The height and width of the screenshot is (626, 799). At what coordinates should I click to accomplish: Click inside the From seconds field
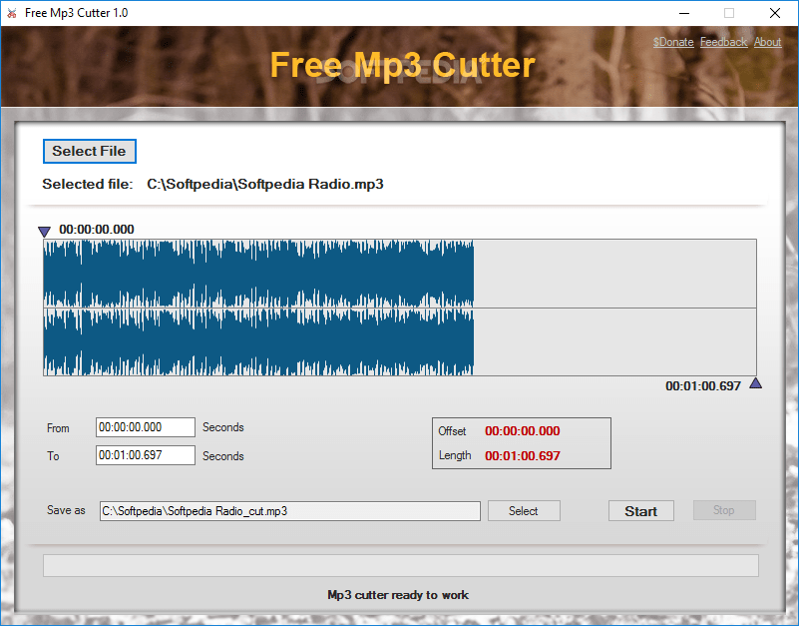(145, 426)
